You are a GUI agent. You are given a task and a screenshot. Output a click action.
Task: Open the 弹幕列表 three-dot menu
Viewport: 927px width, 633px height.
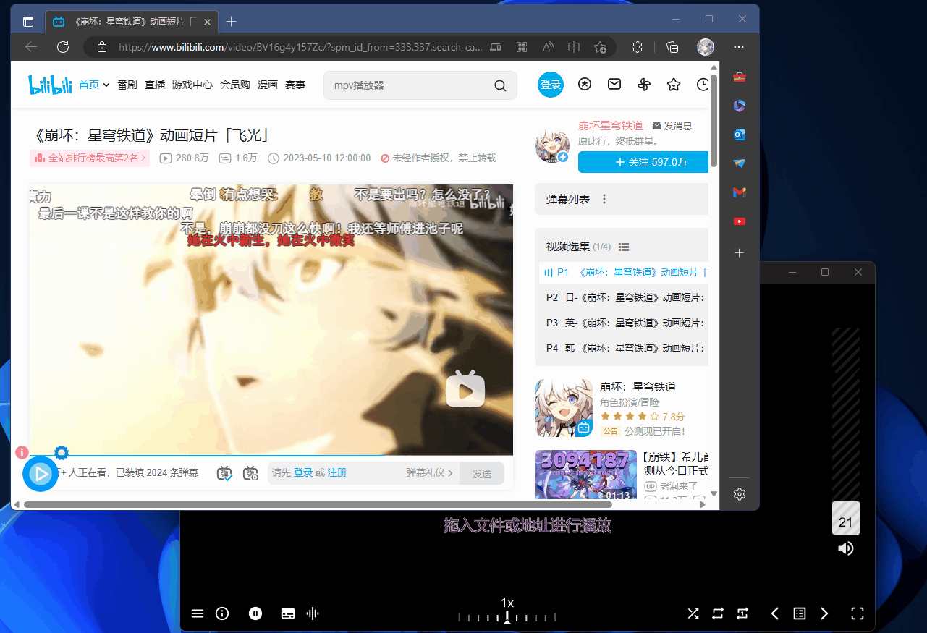(604, 198)
